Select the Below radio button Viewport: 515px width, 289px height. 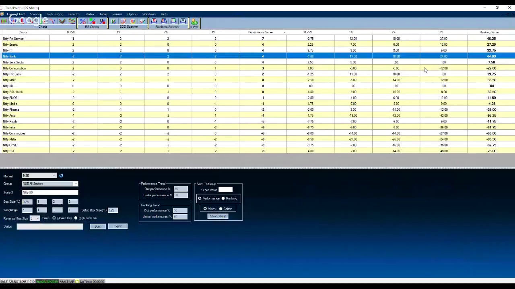(x=220, y=209)
